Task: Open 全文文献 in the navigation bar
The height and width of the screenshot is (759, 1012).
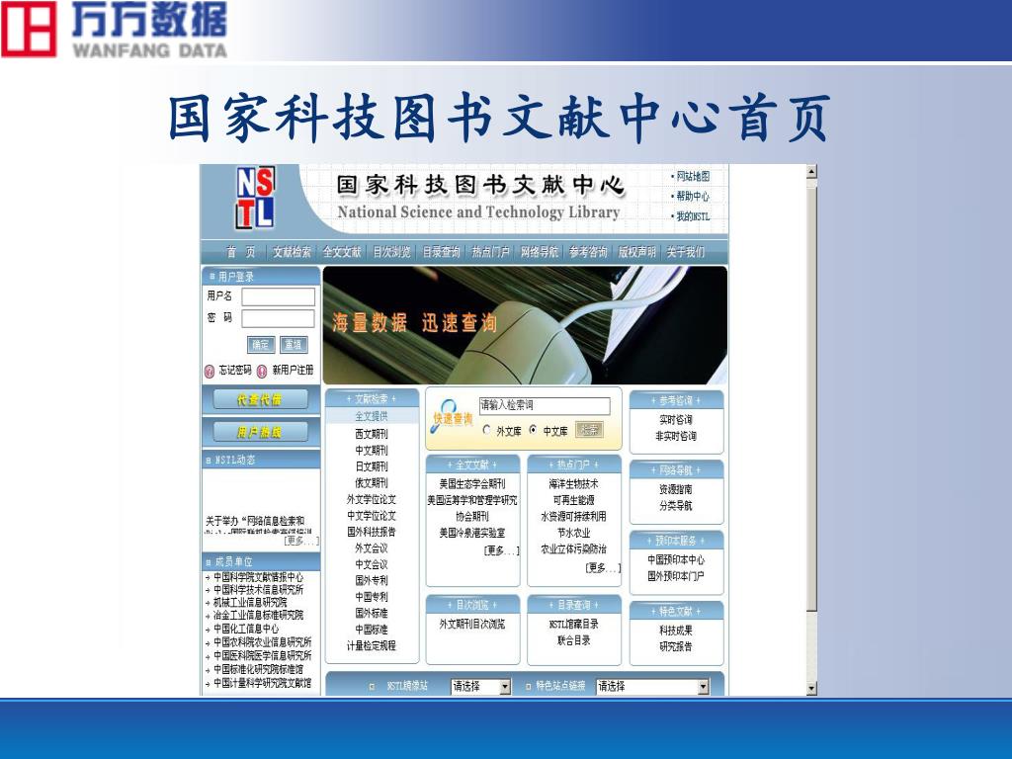Action: [x=342, y=252]
